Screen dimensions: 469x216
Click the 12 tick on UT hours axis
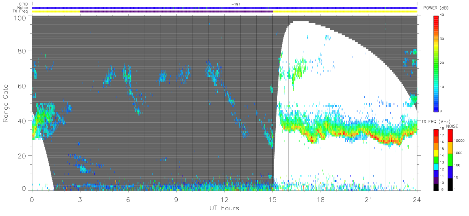click(225, 199)
